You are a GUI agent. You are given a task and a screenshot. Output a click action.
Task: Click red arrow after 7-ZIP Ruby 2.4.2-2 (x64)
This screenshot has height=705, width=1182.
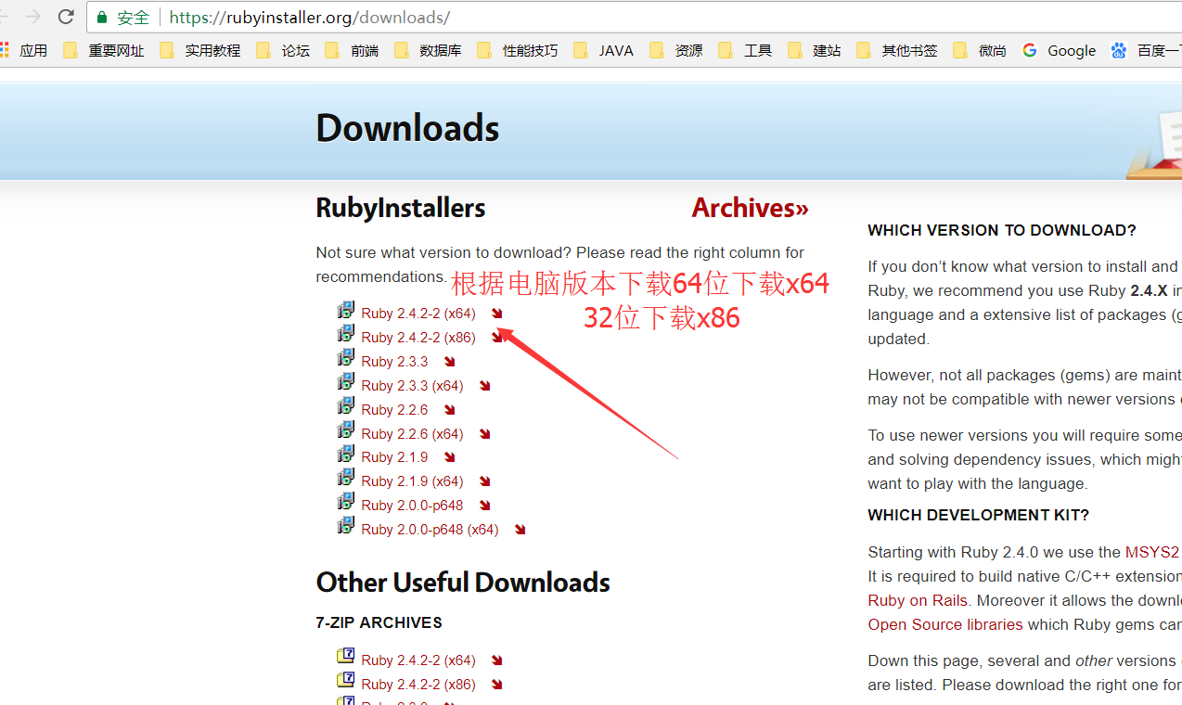(497, 660)
